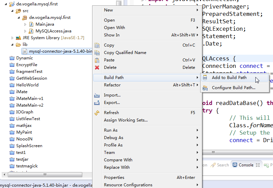The height and width of the screenshot is (188, 273).
Task: Click the Refresh icon in context menu
Action: 97,113
